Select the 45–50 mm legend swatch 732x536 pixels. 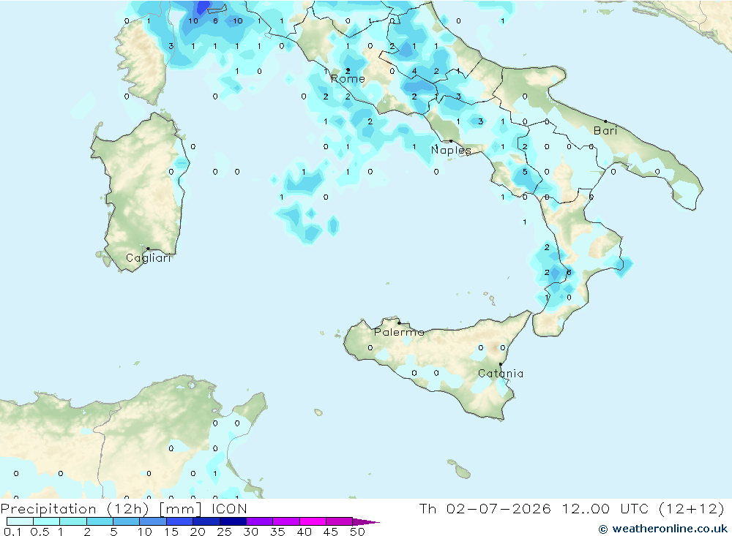coord(340,521)
